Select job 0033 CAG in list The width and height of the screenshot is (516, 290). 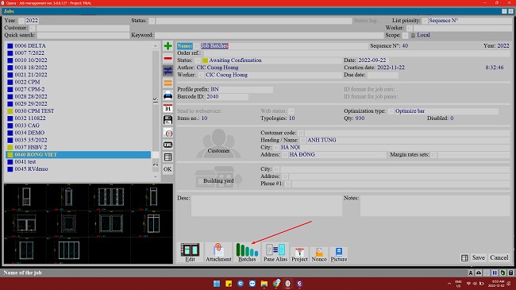pos(79,126)
